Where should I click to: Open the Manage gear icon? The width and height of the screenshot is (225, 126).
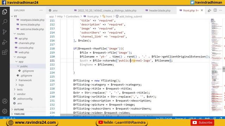click(x=5, y=111)
